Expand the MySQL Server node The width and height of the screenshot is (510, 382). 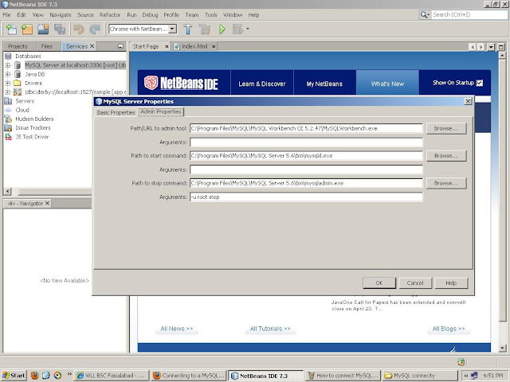point(8,65)
